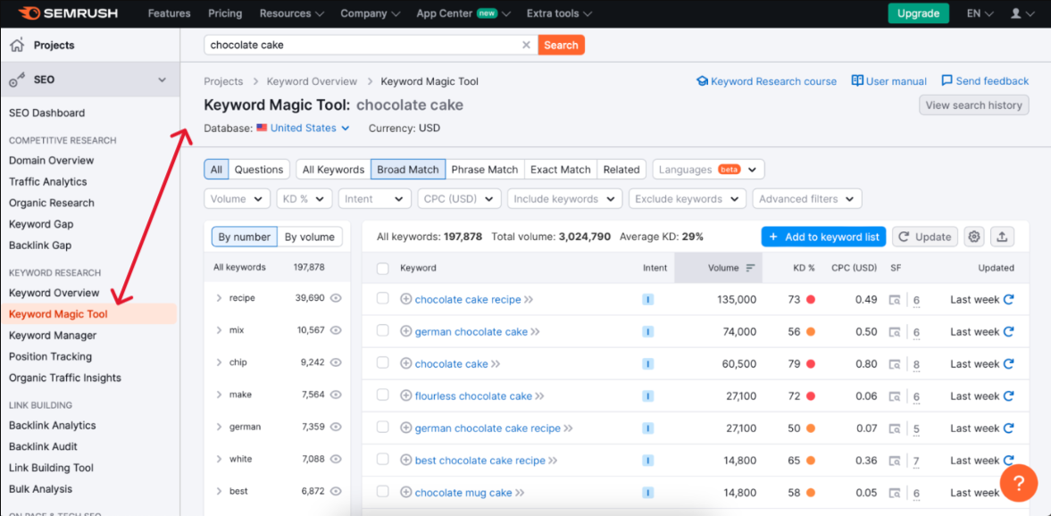View SERP icon for best chocolate cake recipe
Image resolution: width=1051 pixels, height=516 pixels.
(x=895, y=461)
